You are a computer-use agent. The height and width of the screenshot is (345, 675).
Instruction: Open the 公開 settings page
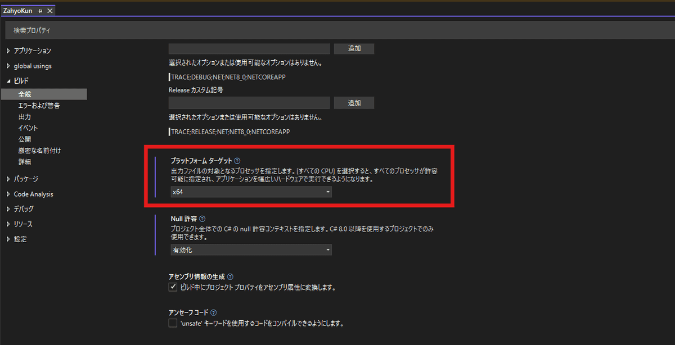pos(24,139)
